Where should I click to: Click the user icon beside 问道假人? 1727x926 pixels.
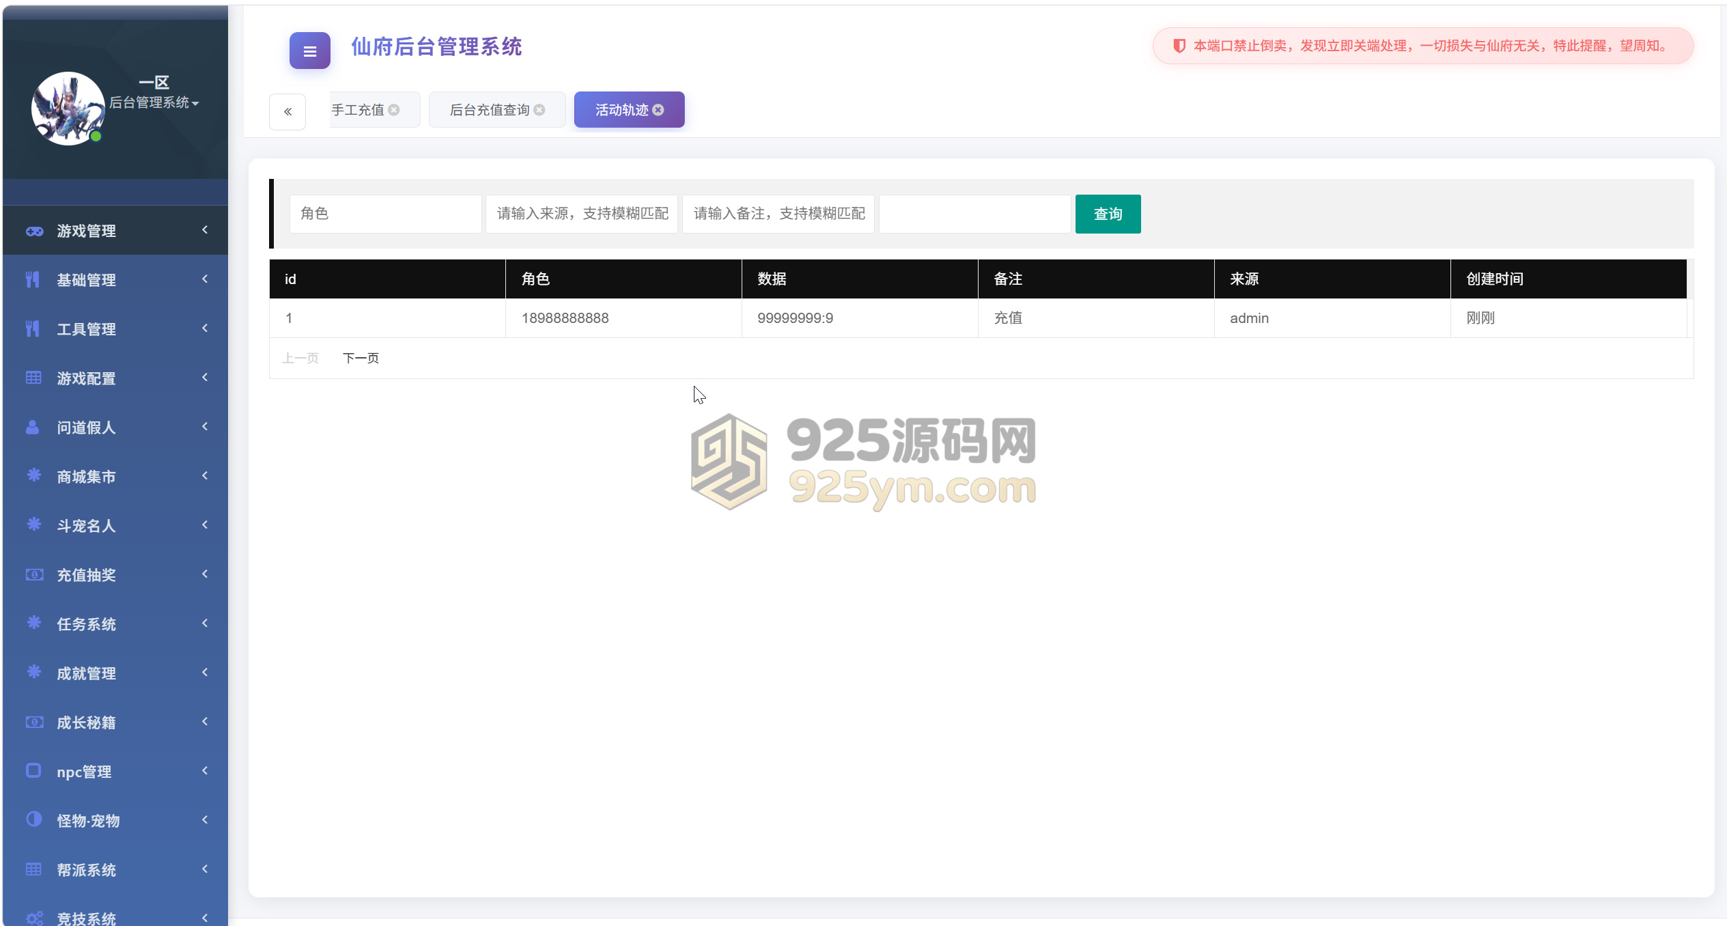[x=32, y=427]
